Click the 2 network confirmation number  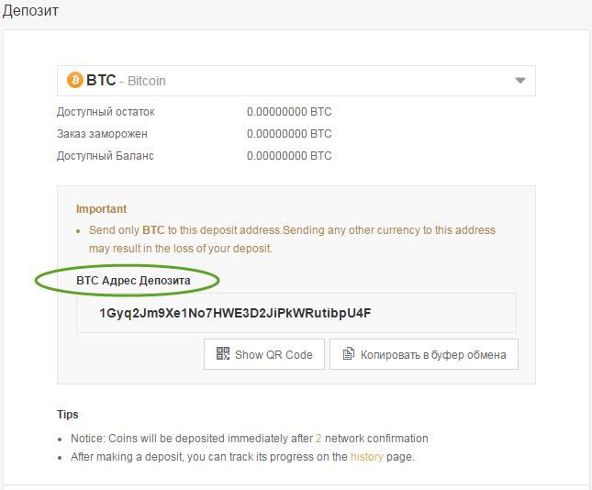[318, 439]
